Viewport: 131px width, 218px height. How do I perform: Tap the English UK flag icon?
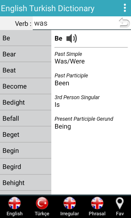coord(14,203)
